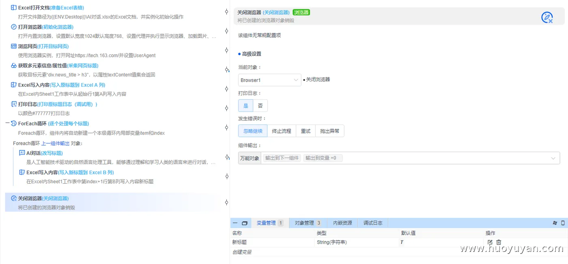Screen dimensions: 568x264
Task: Expand the 组件输出 dropdown arrow
Action: coord(553,158)
